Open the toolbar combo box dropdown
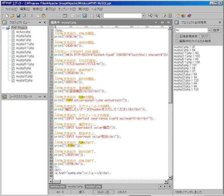The height and width of the screenshot is (196, 224). [143, 16]
